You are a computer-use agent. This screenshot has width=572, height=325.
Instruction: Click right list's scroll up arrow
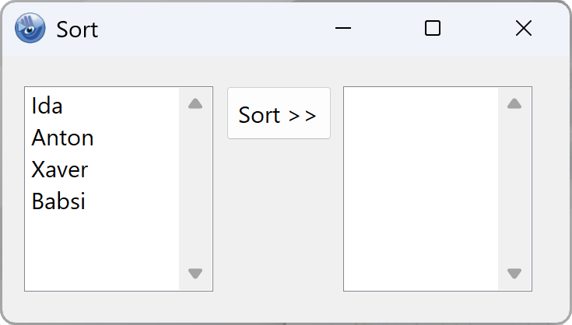(514, 103)
